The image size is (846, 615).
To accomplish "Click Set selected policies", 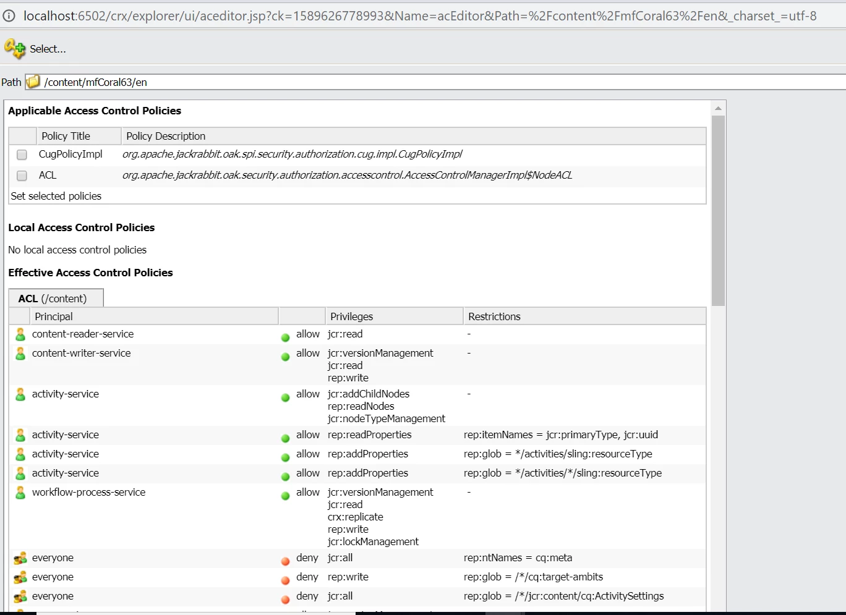I will coord(56,196).
